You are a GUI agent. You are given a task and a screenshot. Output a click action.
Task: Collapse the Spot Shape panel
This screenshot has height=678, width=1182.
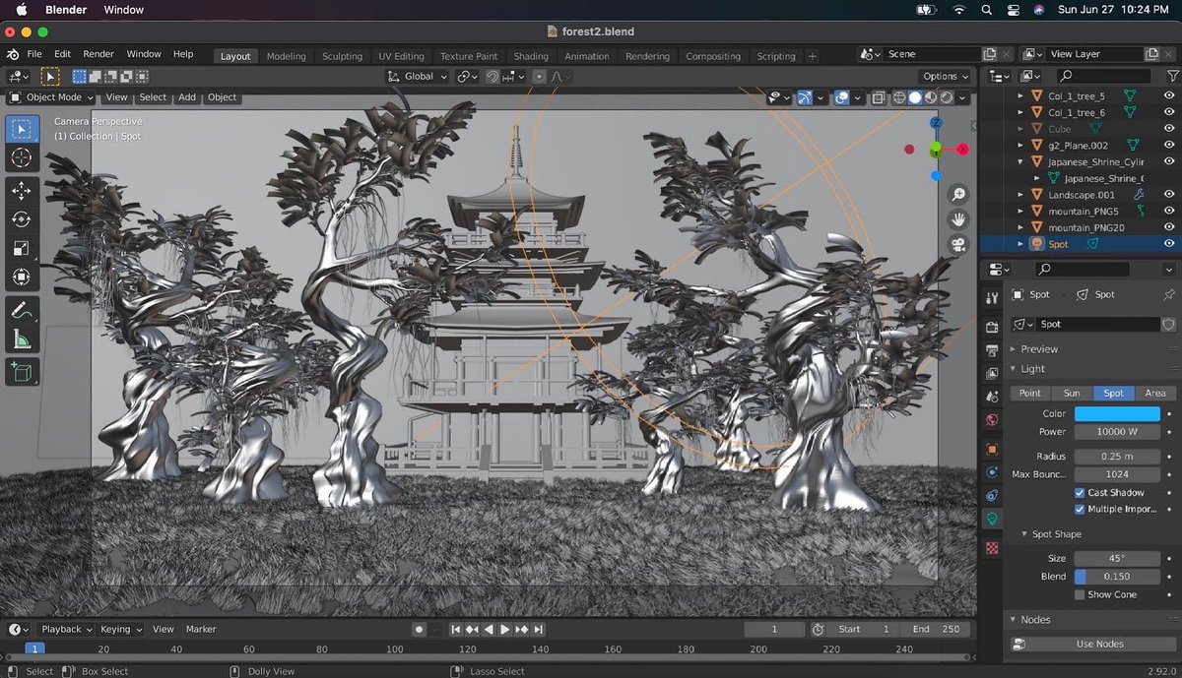(x=1023, y=534)
